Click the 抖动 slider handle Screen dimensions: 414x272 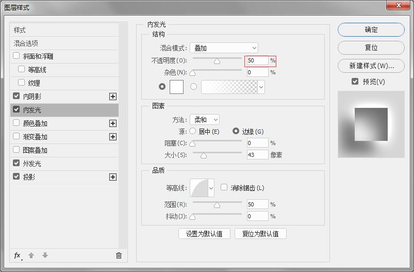192,217
